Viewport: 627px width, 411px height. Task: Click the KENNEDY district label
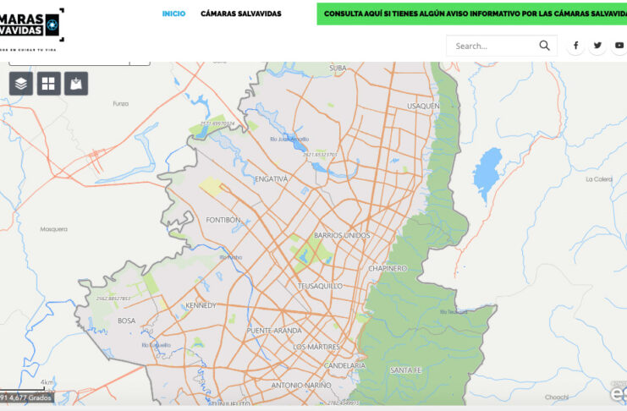tap(201, 305)
